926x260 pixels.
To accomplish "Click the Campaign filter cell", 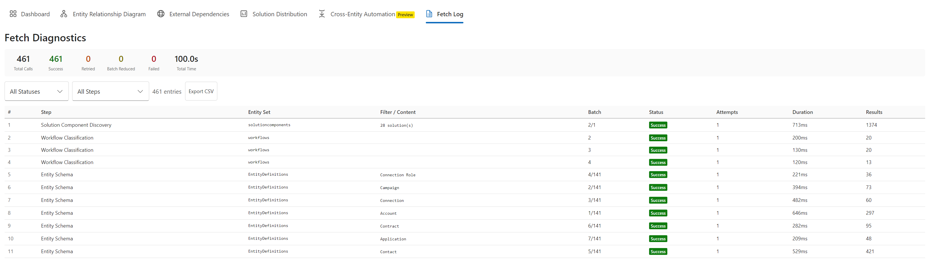I will 390,188.
